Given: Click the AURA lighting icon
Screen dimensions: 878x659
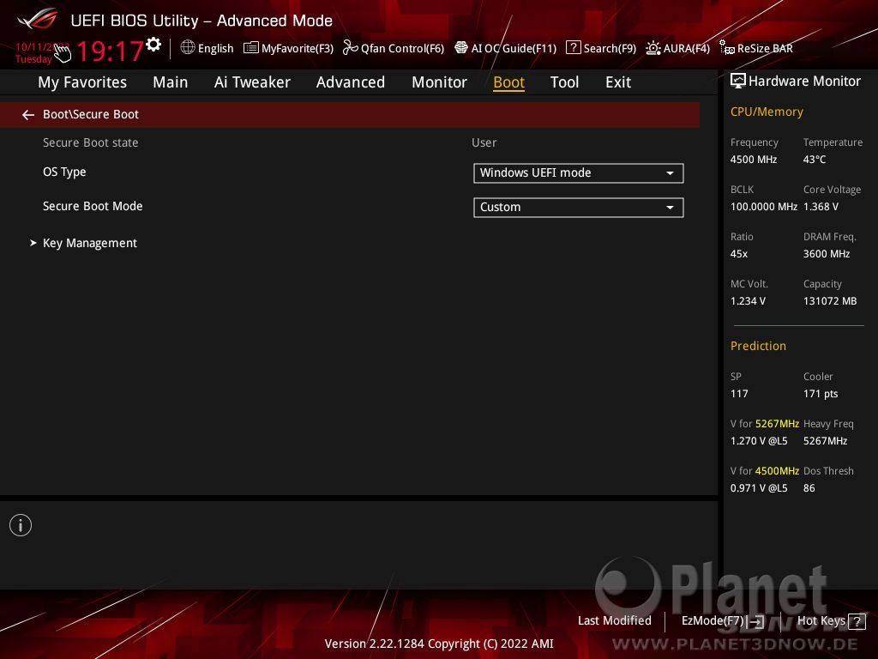Looking at the screenshot, I should [x=652, y=48].
